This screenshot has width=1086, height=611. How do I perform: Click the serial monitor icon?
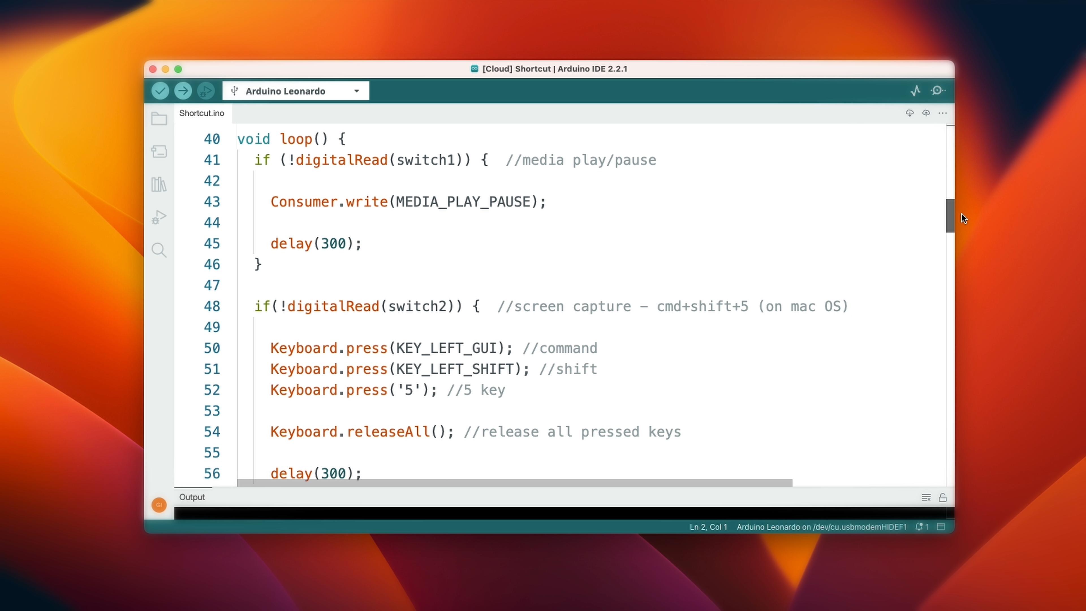[x=939, y=90]
